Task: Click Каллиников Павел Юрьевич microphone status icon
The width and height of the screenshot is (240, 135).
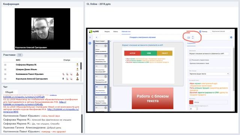Action: [63, 74]
